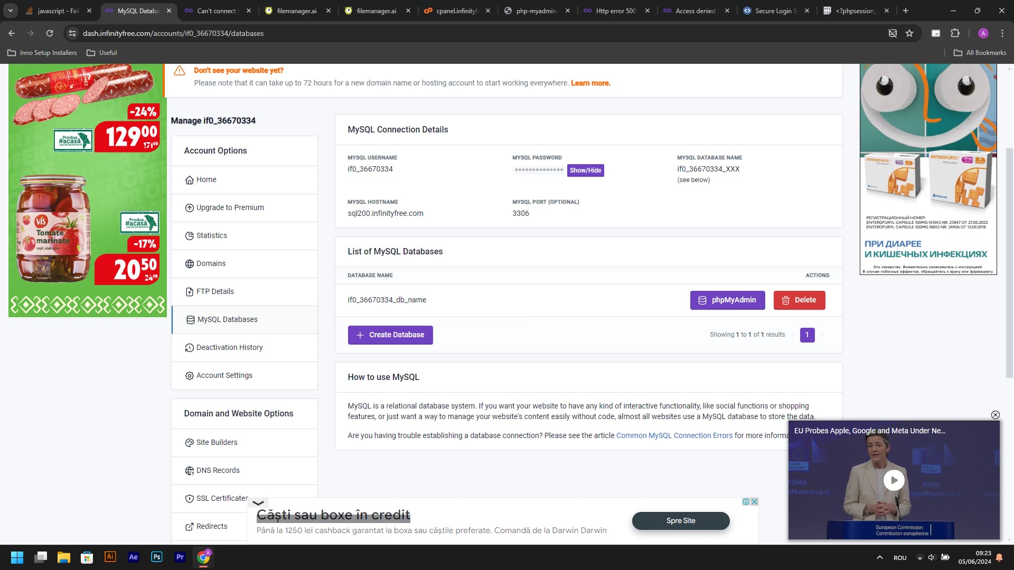The height and width of the screenshot is (570, 1014).
Task: Click the left grocery ad banner
Action: (88, 190)
